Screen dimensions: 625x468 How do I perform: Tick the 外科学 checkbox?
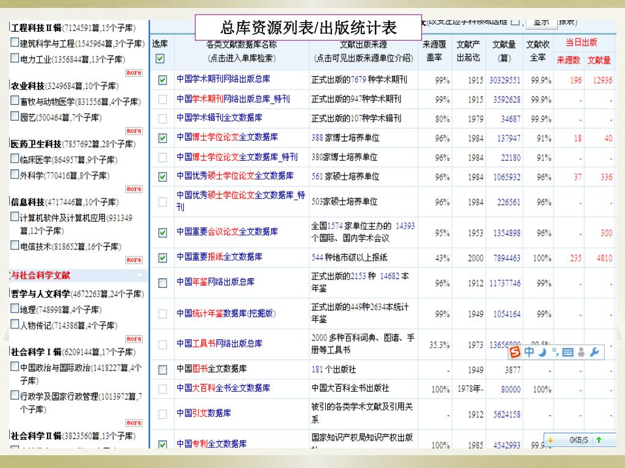(x=15, y=174)
